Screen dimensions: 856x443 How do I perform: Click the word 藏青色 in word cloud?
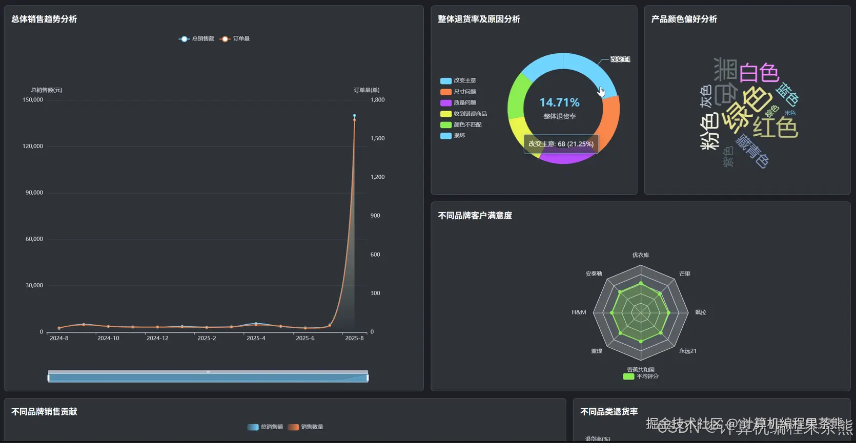(x=752, y=151)
